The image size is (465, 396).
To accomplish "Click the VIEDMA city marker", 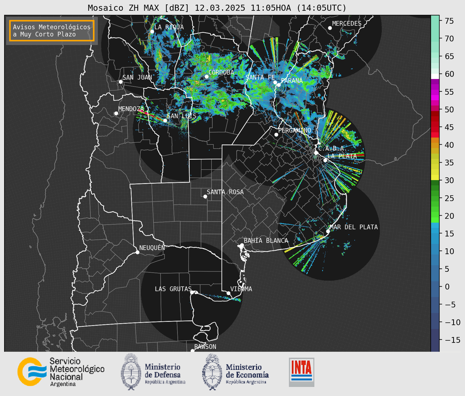I will pyautogui.click(x=229, y=293).
